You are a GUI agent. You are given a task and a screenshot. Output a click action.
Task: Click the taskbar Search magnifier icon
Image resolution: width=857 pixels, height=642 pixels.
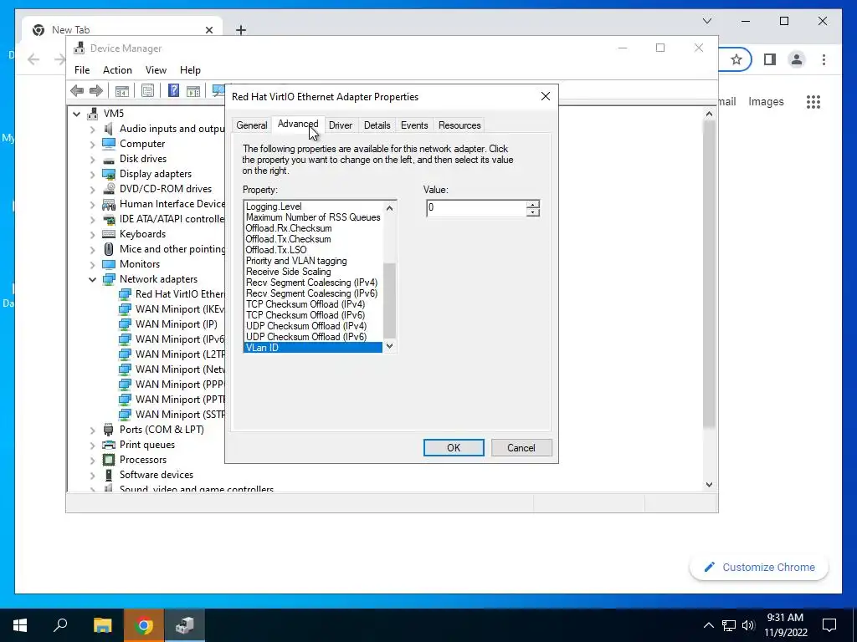(x=60, y=625)
